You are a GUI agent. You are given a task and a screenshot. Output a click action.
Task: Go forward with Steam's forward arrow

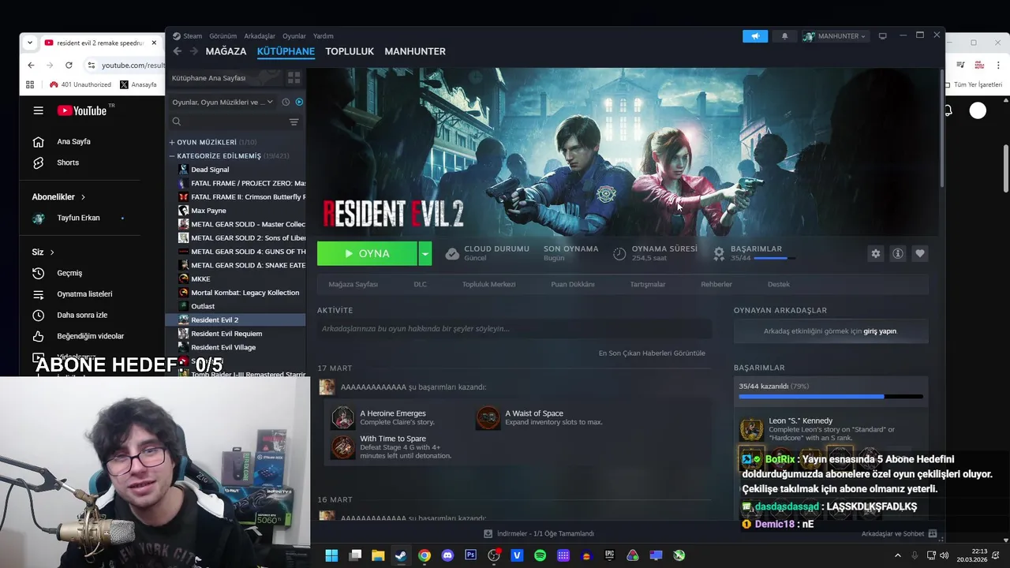click(193, 51)
